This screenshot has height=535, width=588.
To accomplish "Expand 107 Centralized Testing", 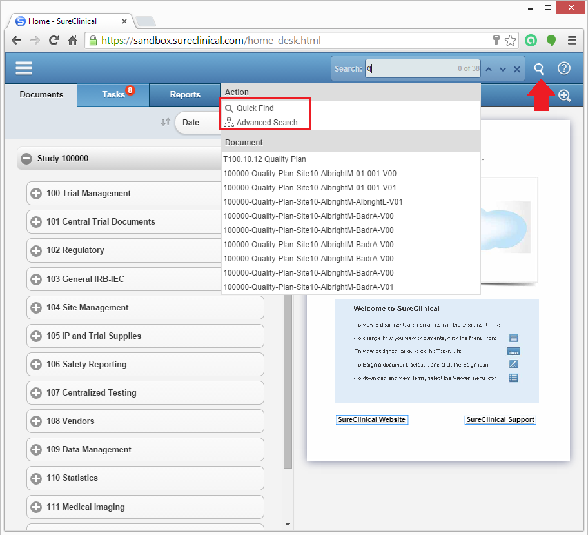I will coord(36,393).
